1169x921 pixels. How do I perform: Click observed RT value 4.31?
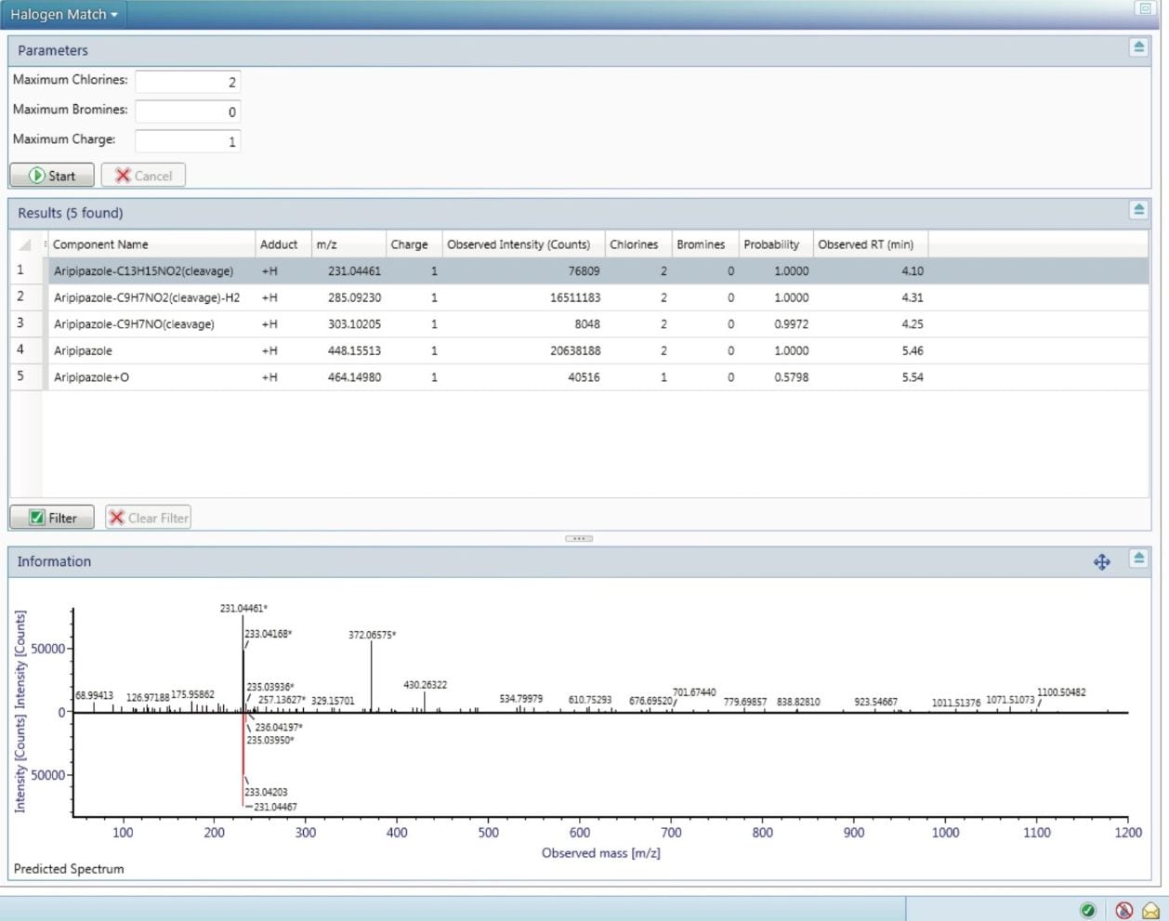[x=913, y=297]
